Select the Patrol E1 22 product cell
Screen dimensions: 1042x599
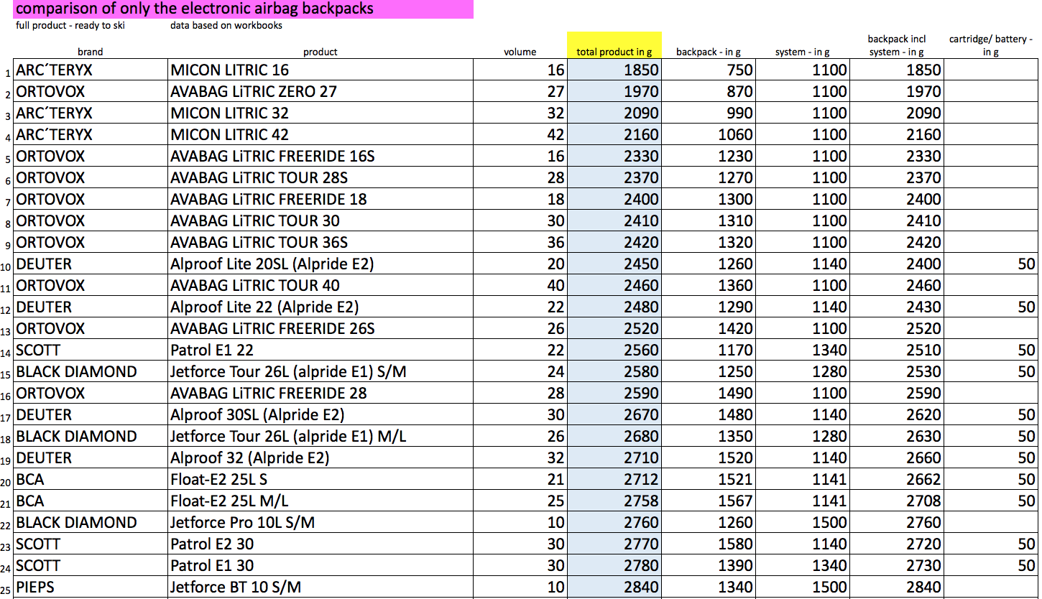click(x=212, y=350)
